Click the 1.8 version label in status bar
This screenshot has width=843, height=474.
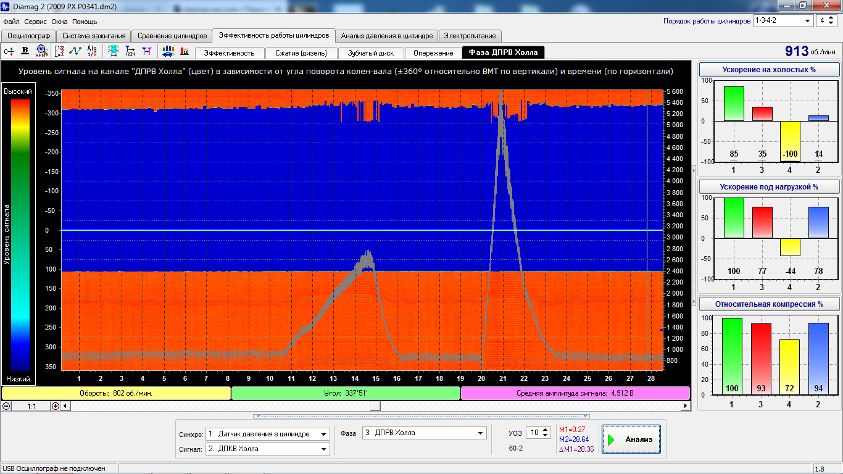click(820, 469)
